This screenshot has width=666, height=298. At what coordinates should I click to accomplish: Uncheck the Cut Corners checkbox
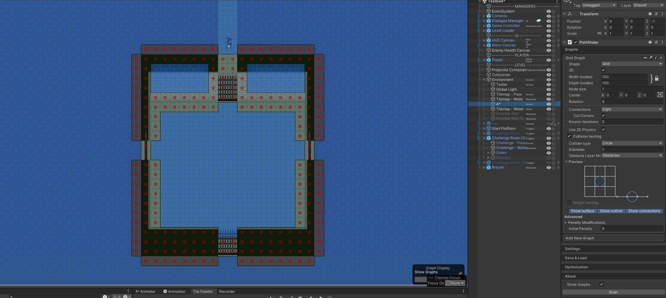pos(603,116)
